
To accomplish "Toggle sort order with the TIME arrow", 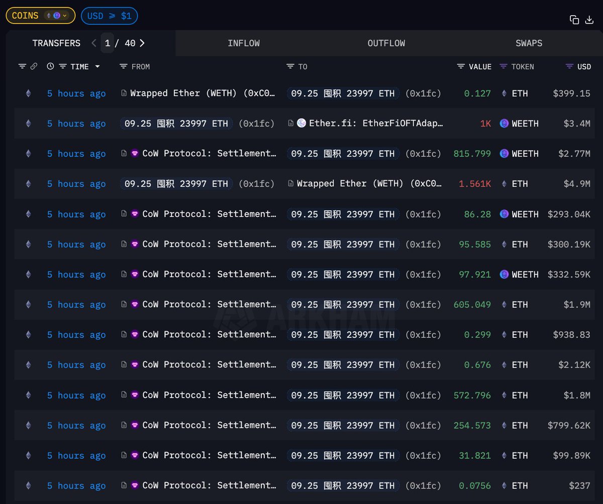I will pyautogui.click(x=97, y=67).
